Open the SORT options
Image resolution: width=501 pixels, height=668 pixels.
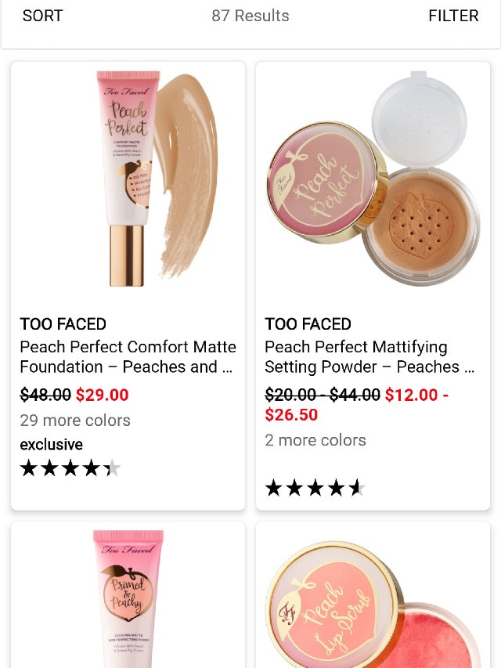click(x=42, y=16)
